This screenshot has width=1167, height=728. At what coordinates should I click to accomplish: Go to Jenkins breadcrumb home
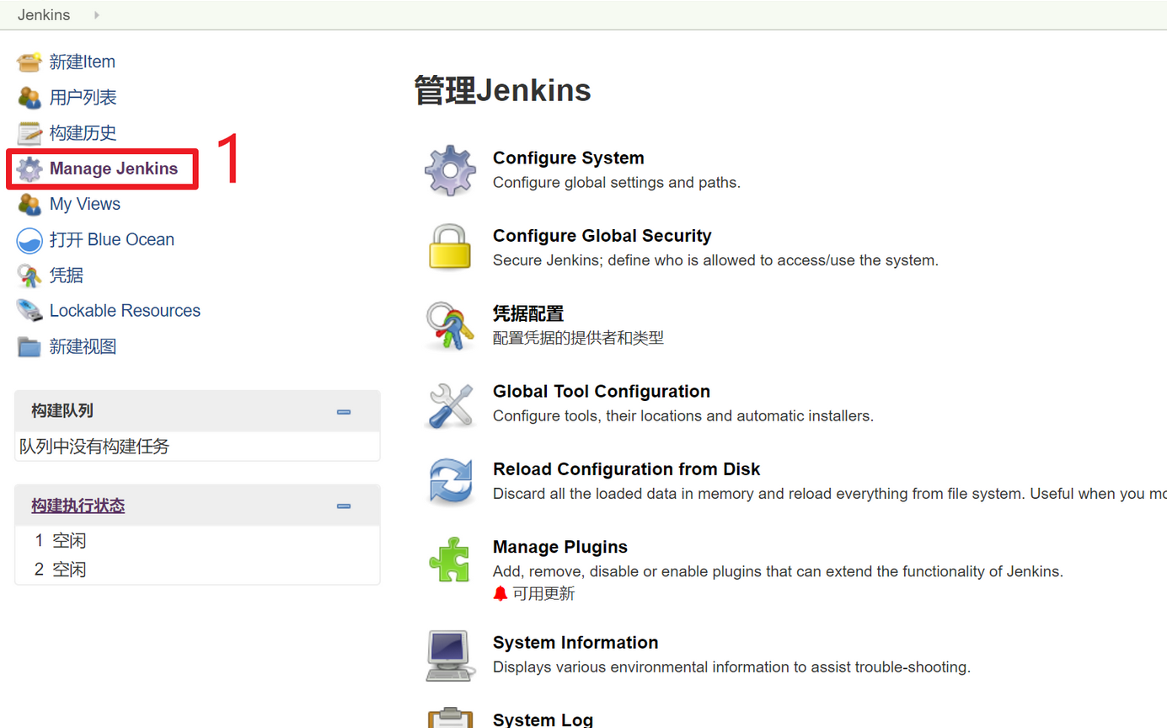[x=44, y=15]
